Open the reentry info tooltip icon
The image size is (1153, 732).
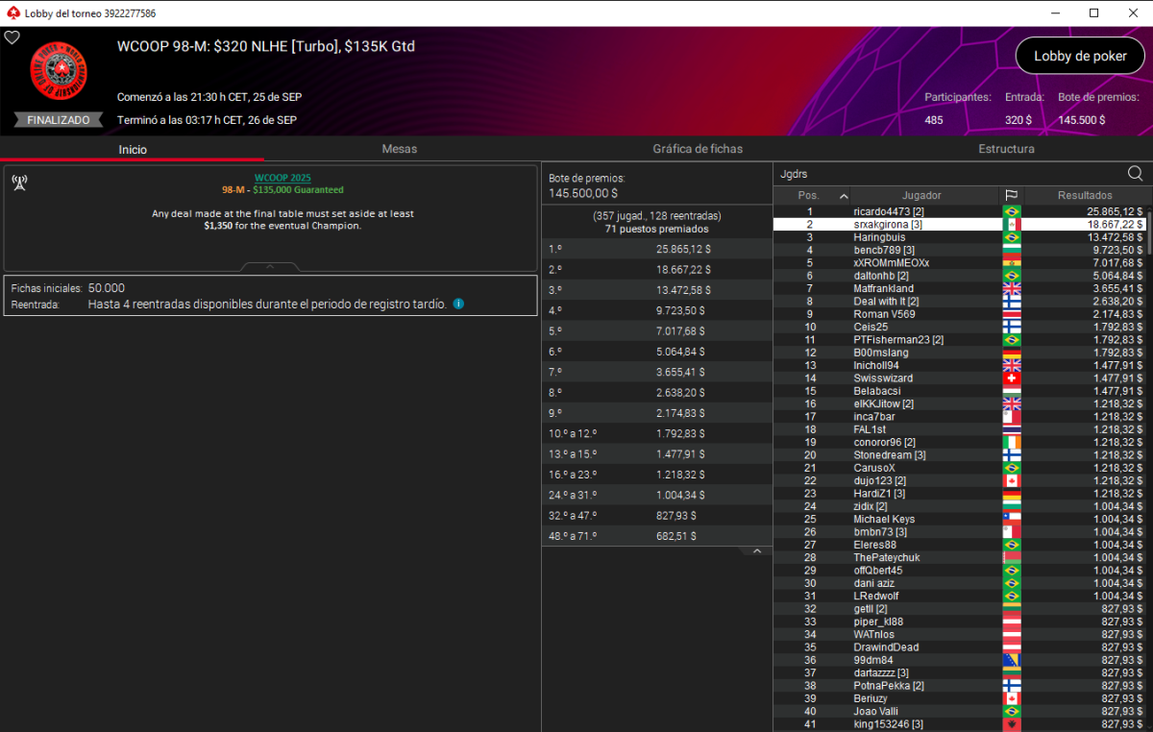click(458, 304)
